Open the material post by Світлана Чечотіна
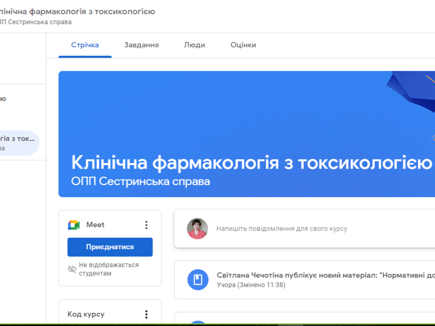This screenshot has width=435, height=326. 305,280
